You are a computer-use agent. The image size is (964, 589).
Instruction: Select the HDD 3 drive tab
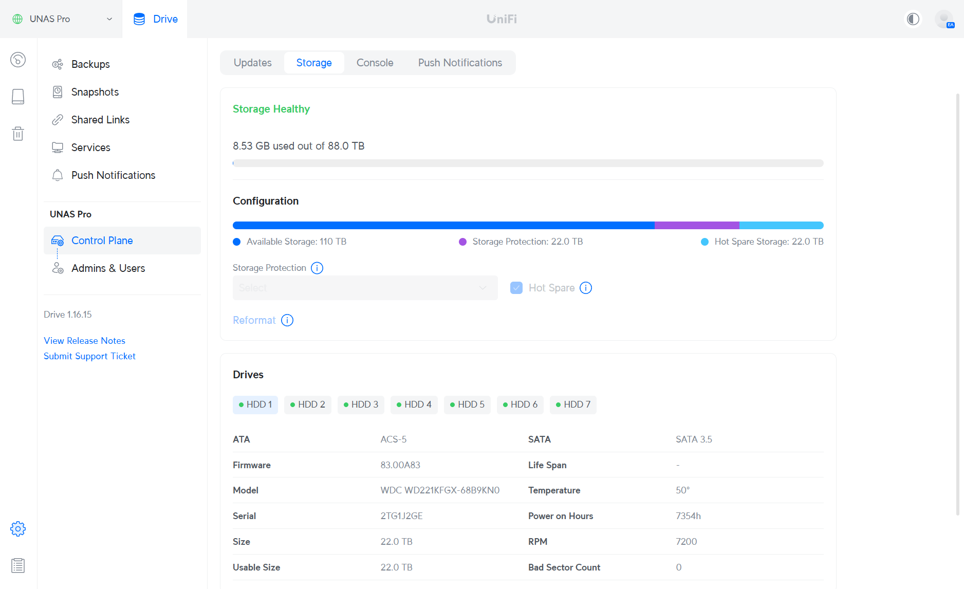pos(361,404)
